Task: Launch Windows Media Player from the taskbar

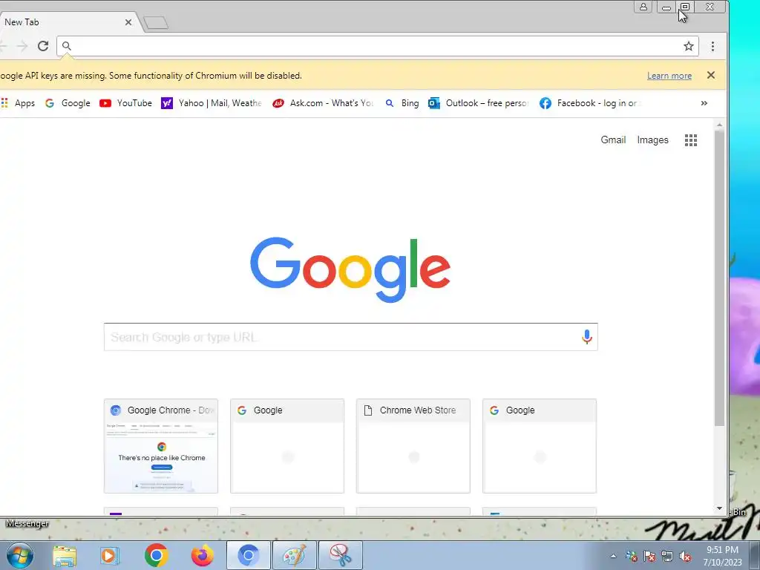Action: pos(110,556)
